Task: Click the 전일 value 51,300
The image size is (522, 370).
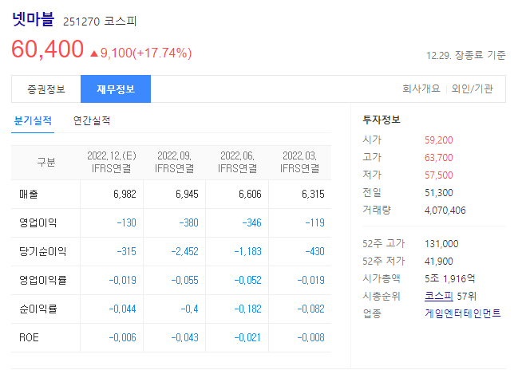Action: point(439,193)
